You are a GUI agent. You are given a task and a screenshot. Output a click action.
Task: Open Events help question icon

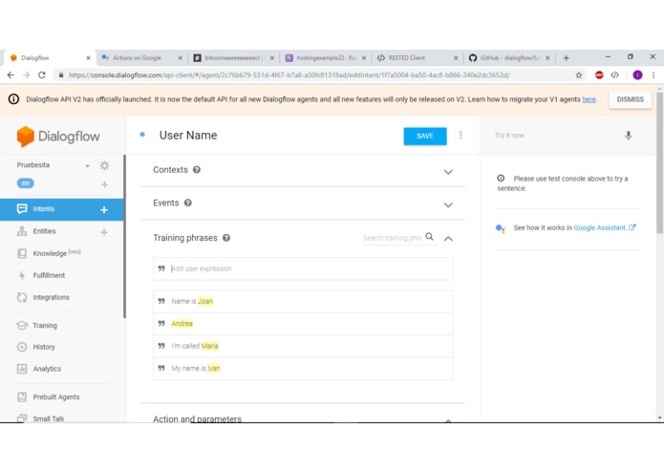(188, 203)
